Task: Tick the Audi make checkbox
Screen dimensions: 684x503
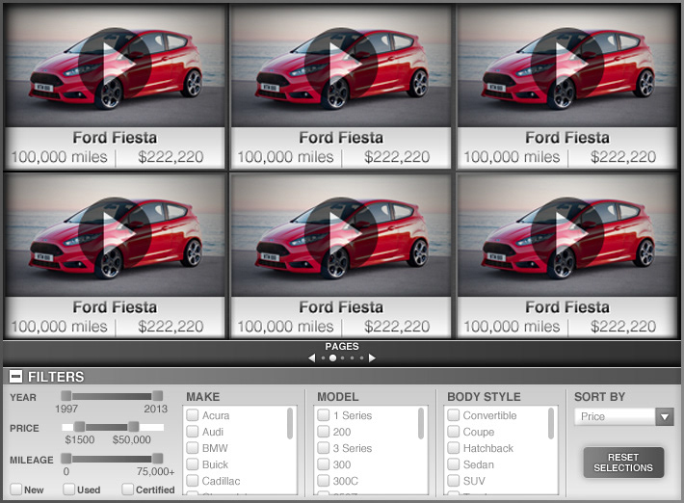Action: pyautogui.click(x=193, y=432)
